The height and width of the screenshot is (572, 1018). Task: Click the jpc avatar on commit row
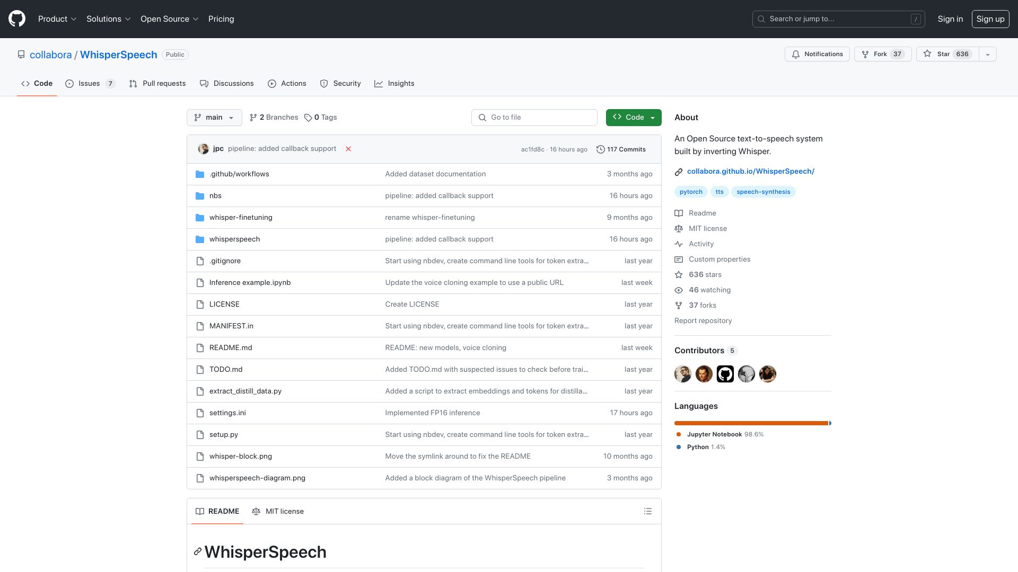[203, 149]
